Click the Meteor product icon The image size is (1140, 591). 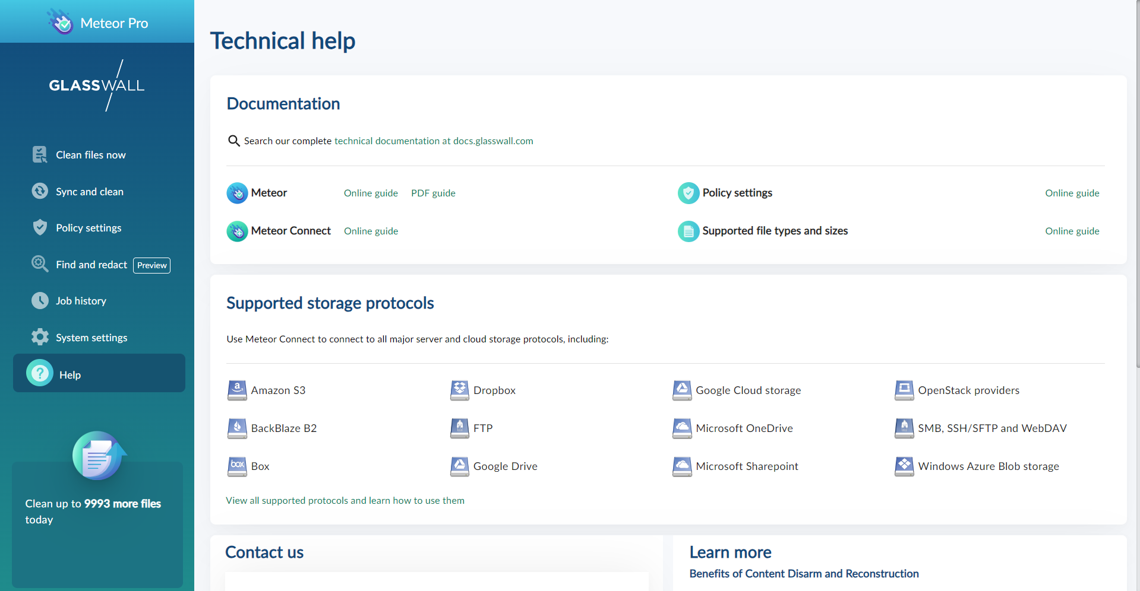pyautogui.click(x=237, y=193)
